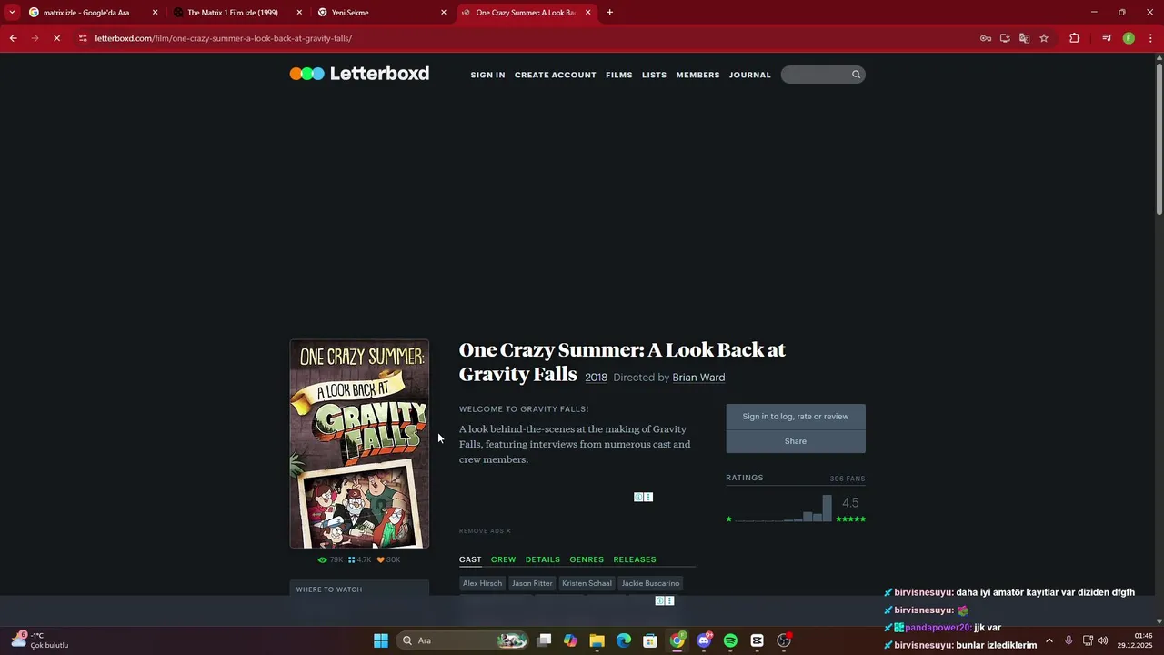Click CREATE ACCOUNT in the navigation
The height and width of the screenshot is (655, 1164).
tap(556, 75)
